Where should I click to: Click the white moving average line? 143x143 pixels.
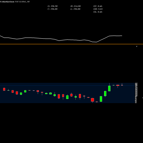(x=61, y=40)
